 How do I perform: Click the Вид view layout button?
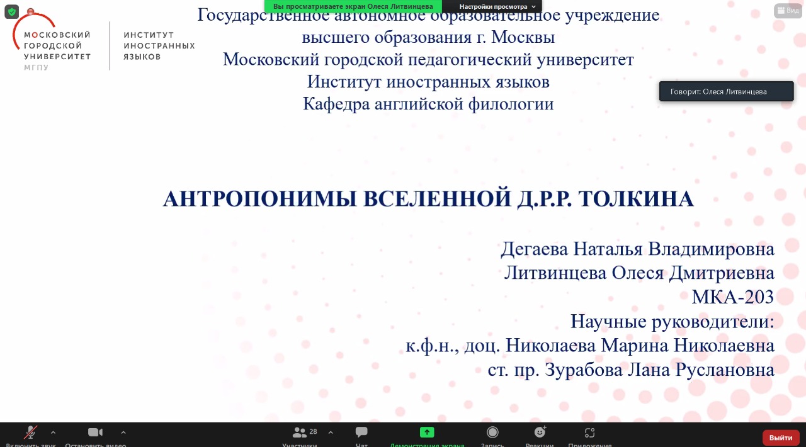[788, 11]
